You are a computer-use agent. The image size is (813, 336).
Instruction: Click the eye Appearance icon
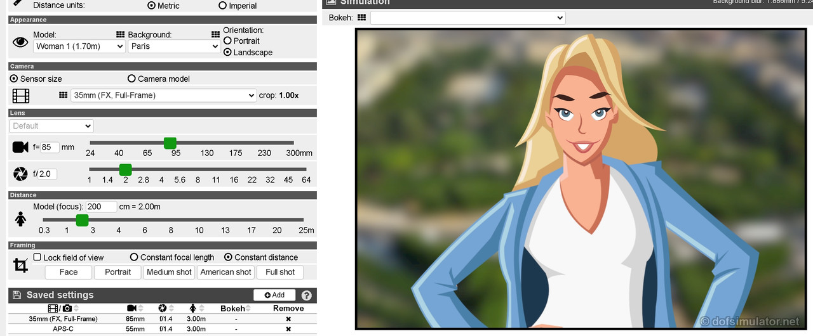[x=21, y=43]
